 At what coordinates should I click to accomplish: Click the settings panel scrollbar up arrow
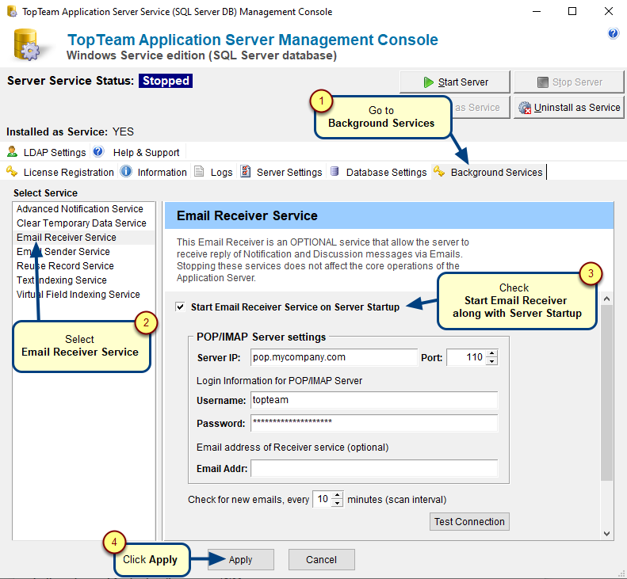pos(606,299)
